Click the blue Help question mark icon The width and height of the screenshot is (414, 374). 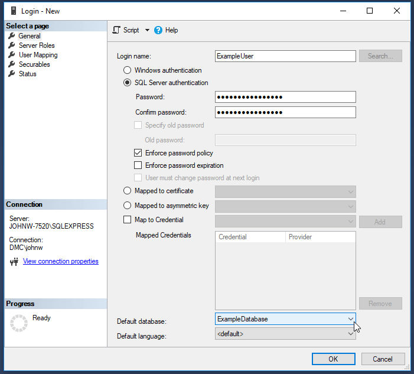point(158,30)
